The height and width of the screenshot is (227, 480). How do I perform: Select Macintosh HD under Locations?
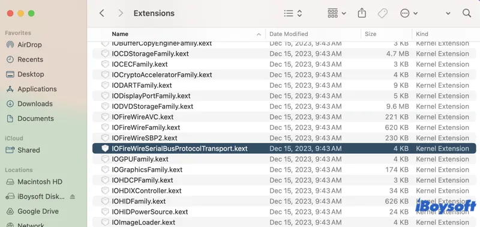[34, 182]
